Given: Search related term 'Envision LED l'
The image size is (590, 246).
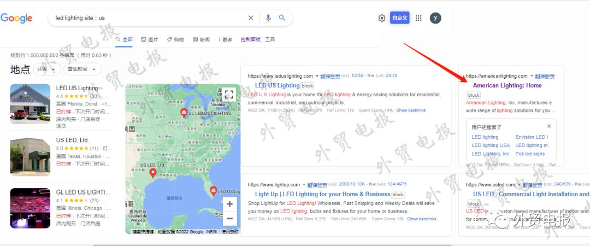Looking at the screenshot, I should [x=532, y=137].
